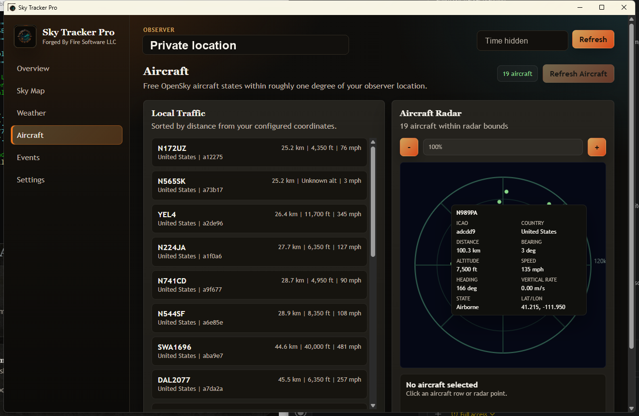639x416 pixels.
Task: Open the Sky Map section
Action: click(66, 91)
